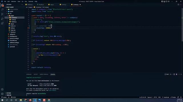Image resolution: width=183 pixels, height=102 pixels.
Task: Open the Selection menu
Action: point(13,1)
